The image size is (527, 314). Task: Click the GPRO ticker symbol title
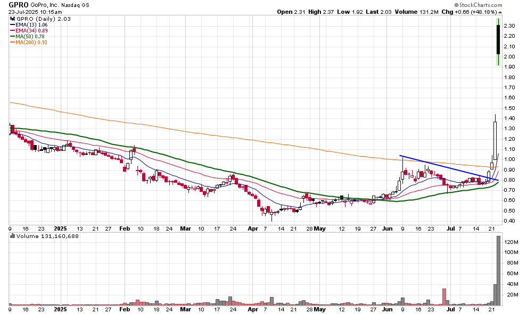click(x=19, y=5)
